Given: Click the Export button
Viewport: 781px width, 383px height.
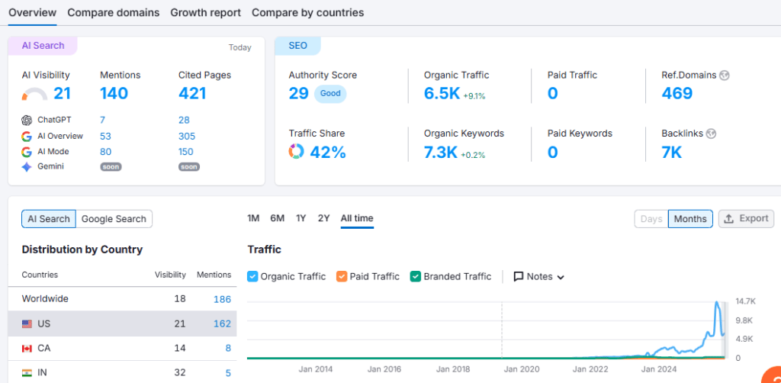Looking at the screenshot, I should tap(746, 219).
